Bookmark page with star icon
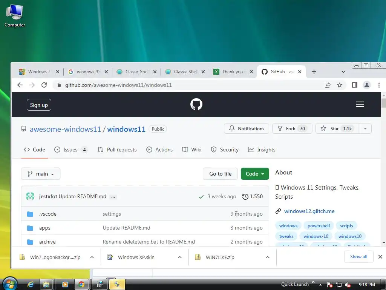Viewport: 386px width, 290px height. [x=340, y=85]
